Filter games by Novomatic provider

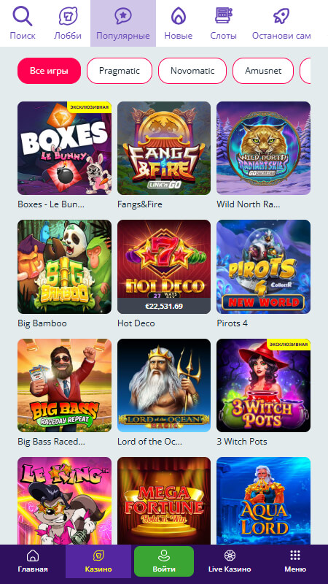tap(192, 71)
